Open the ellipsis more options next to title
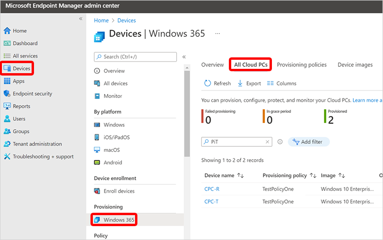 tap(217, 33)
